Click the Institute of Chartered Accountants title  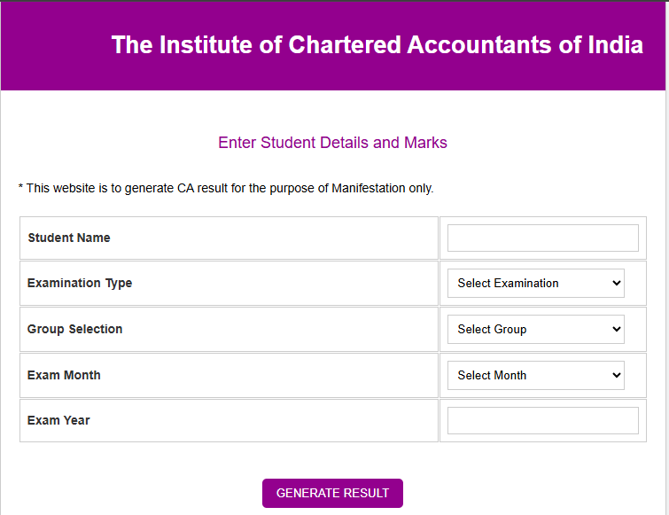(377, 45)
